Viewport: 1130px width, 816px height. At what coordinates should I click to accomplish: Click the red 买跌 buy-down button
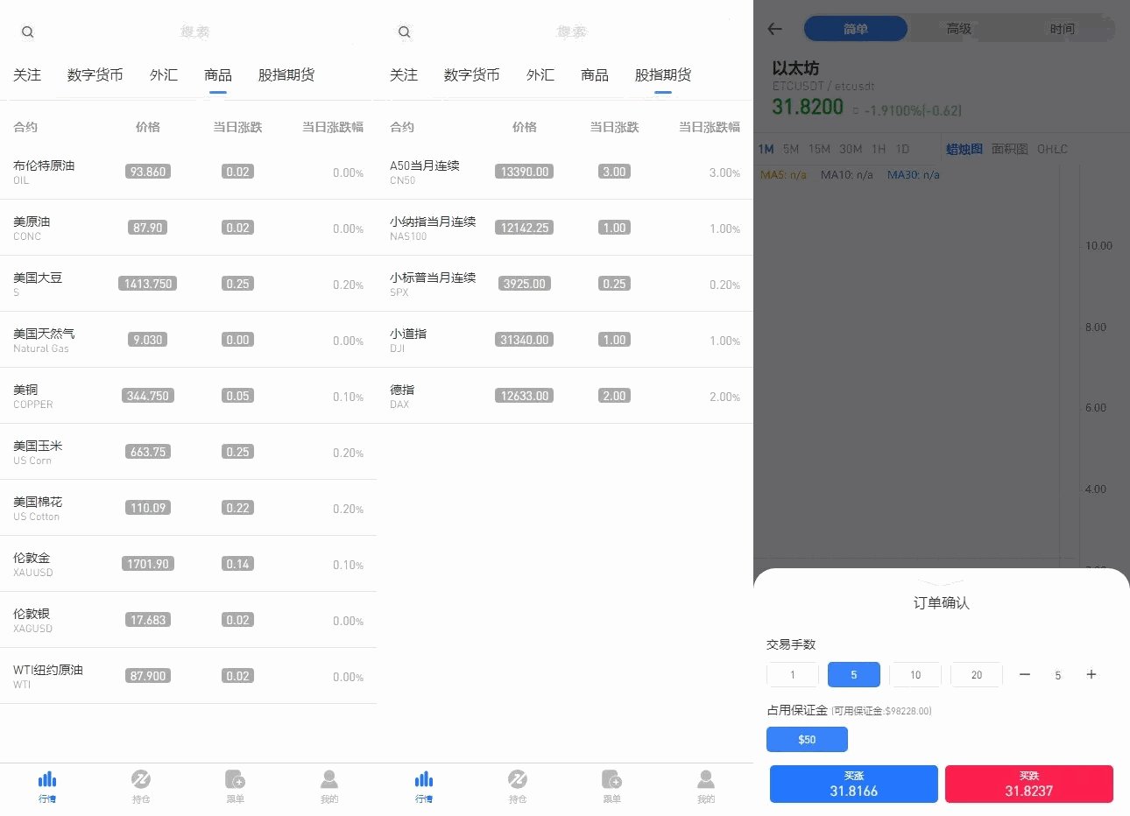[x=1029, y=784]
